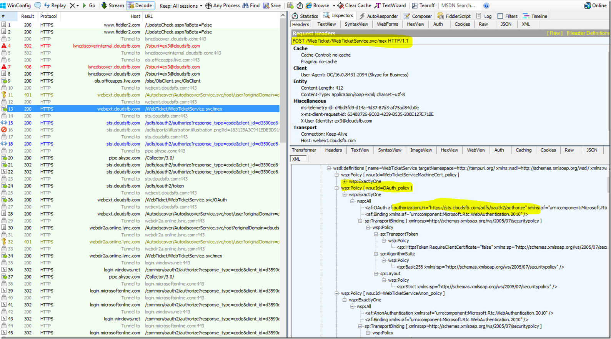The height and width of the screenshot is (339, 611).
Task: Select session 34 webdir2a WebTicketService mex row
Action: pos(140,256)
